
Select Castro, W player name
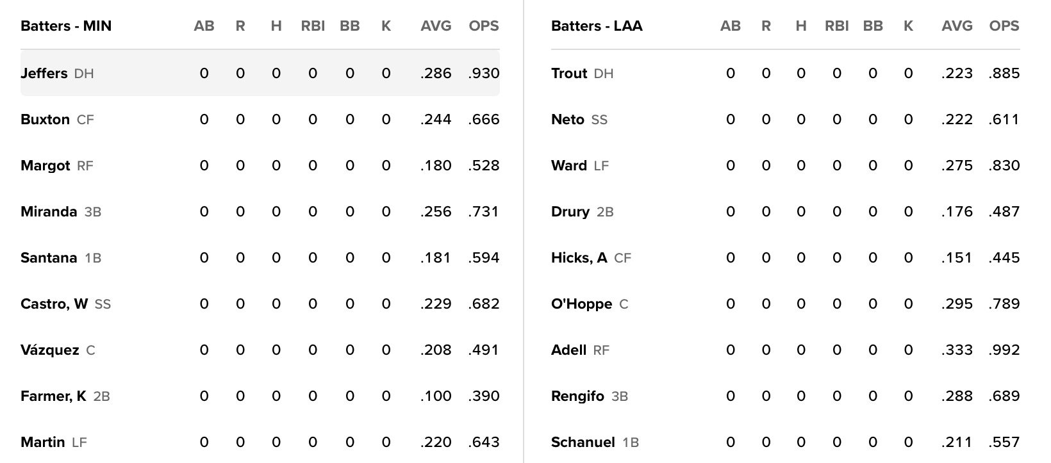coord(54,304)
